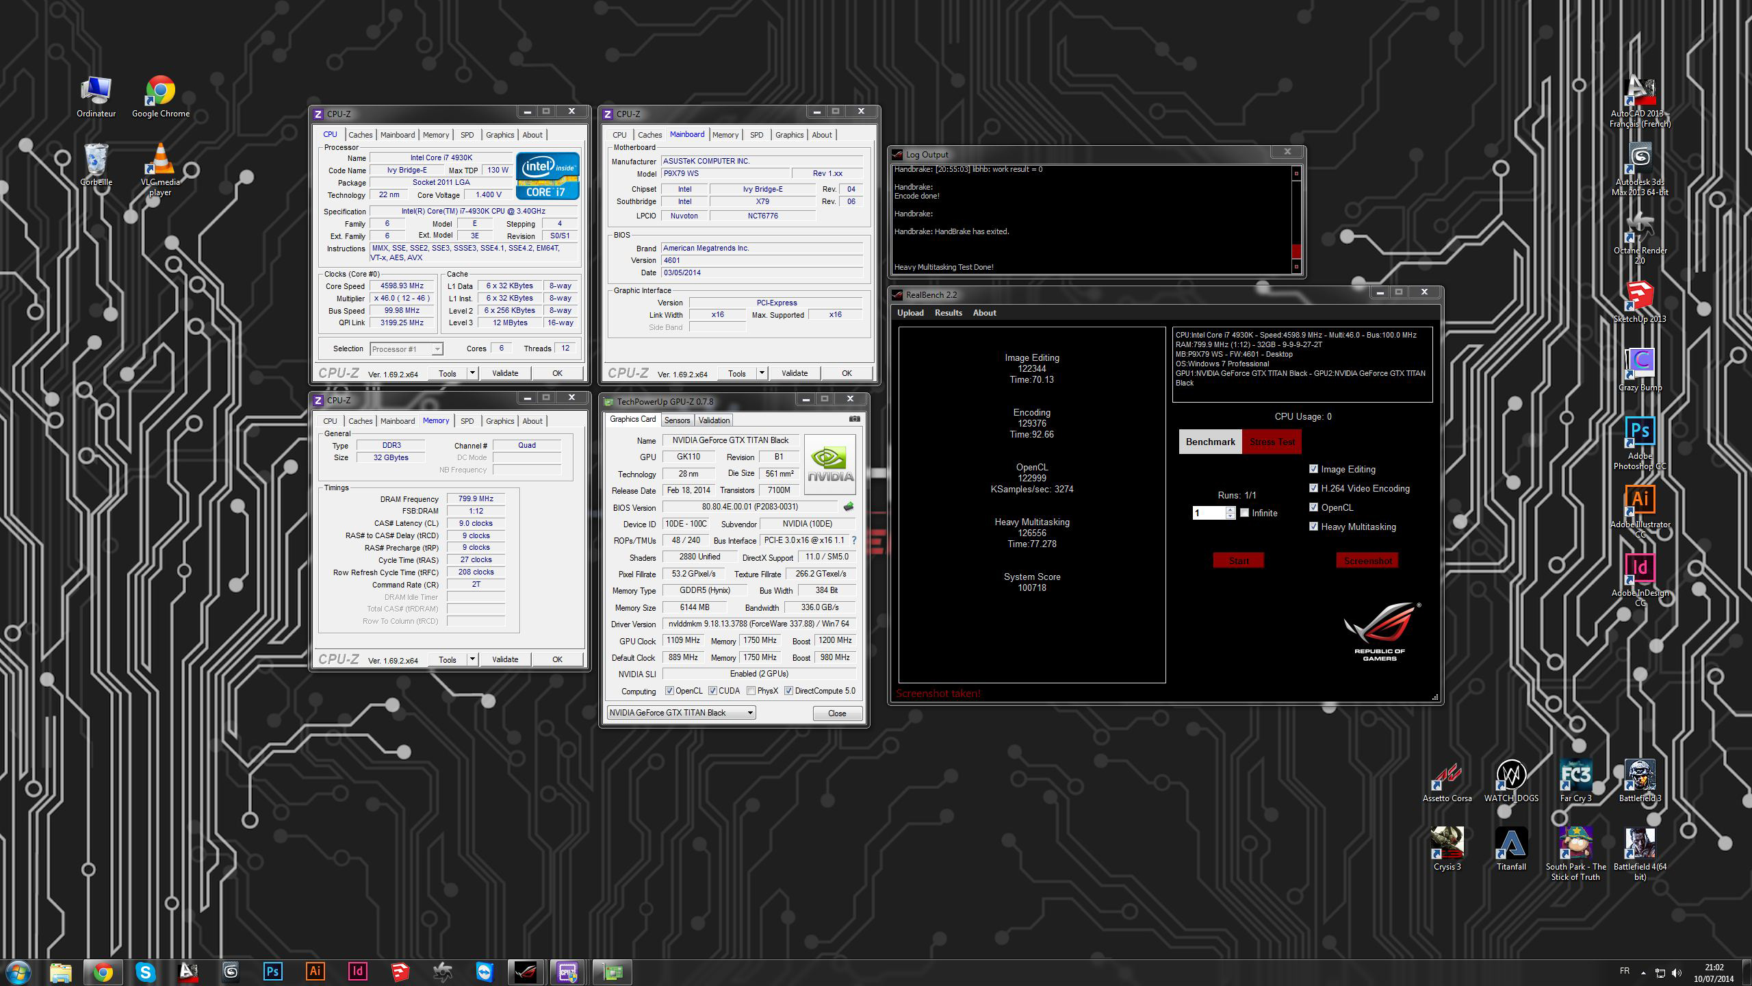
Task: Open the Battlefield 3 game shortcut
Action: 1640,781
